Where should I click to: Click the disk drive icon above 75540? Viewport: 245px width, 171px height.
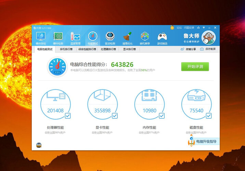[x=196, y=95]
